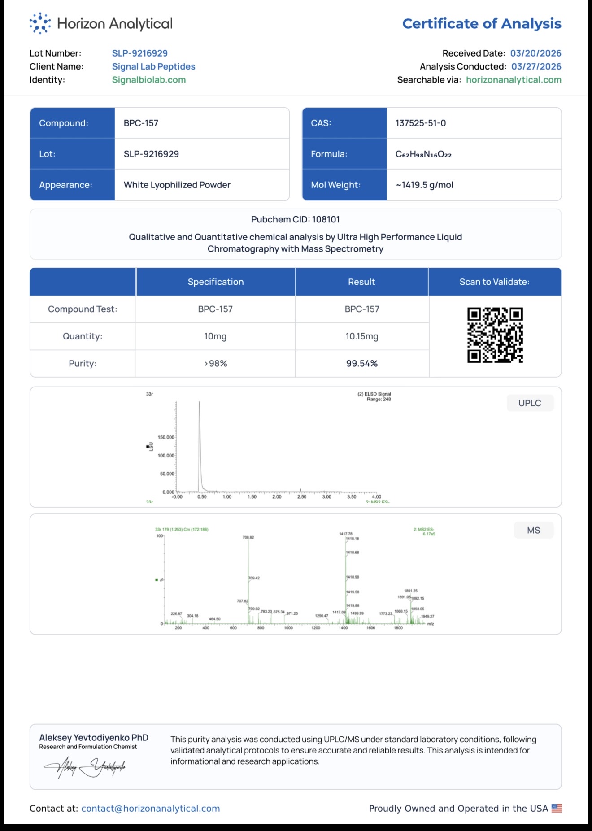The image size is (592, 831).
Task: Click SLP-9216929 in the blue-labeled Lot row
Action: coord(151,154)
